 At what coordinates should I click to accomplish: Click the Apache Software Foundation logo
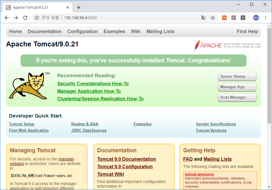227,46
